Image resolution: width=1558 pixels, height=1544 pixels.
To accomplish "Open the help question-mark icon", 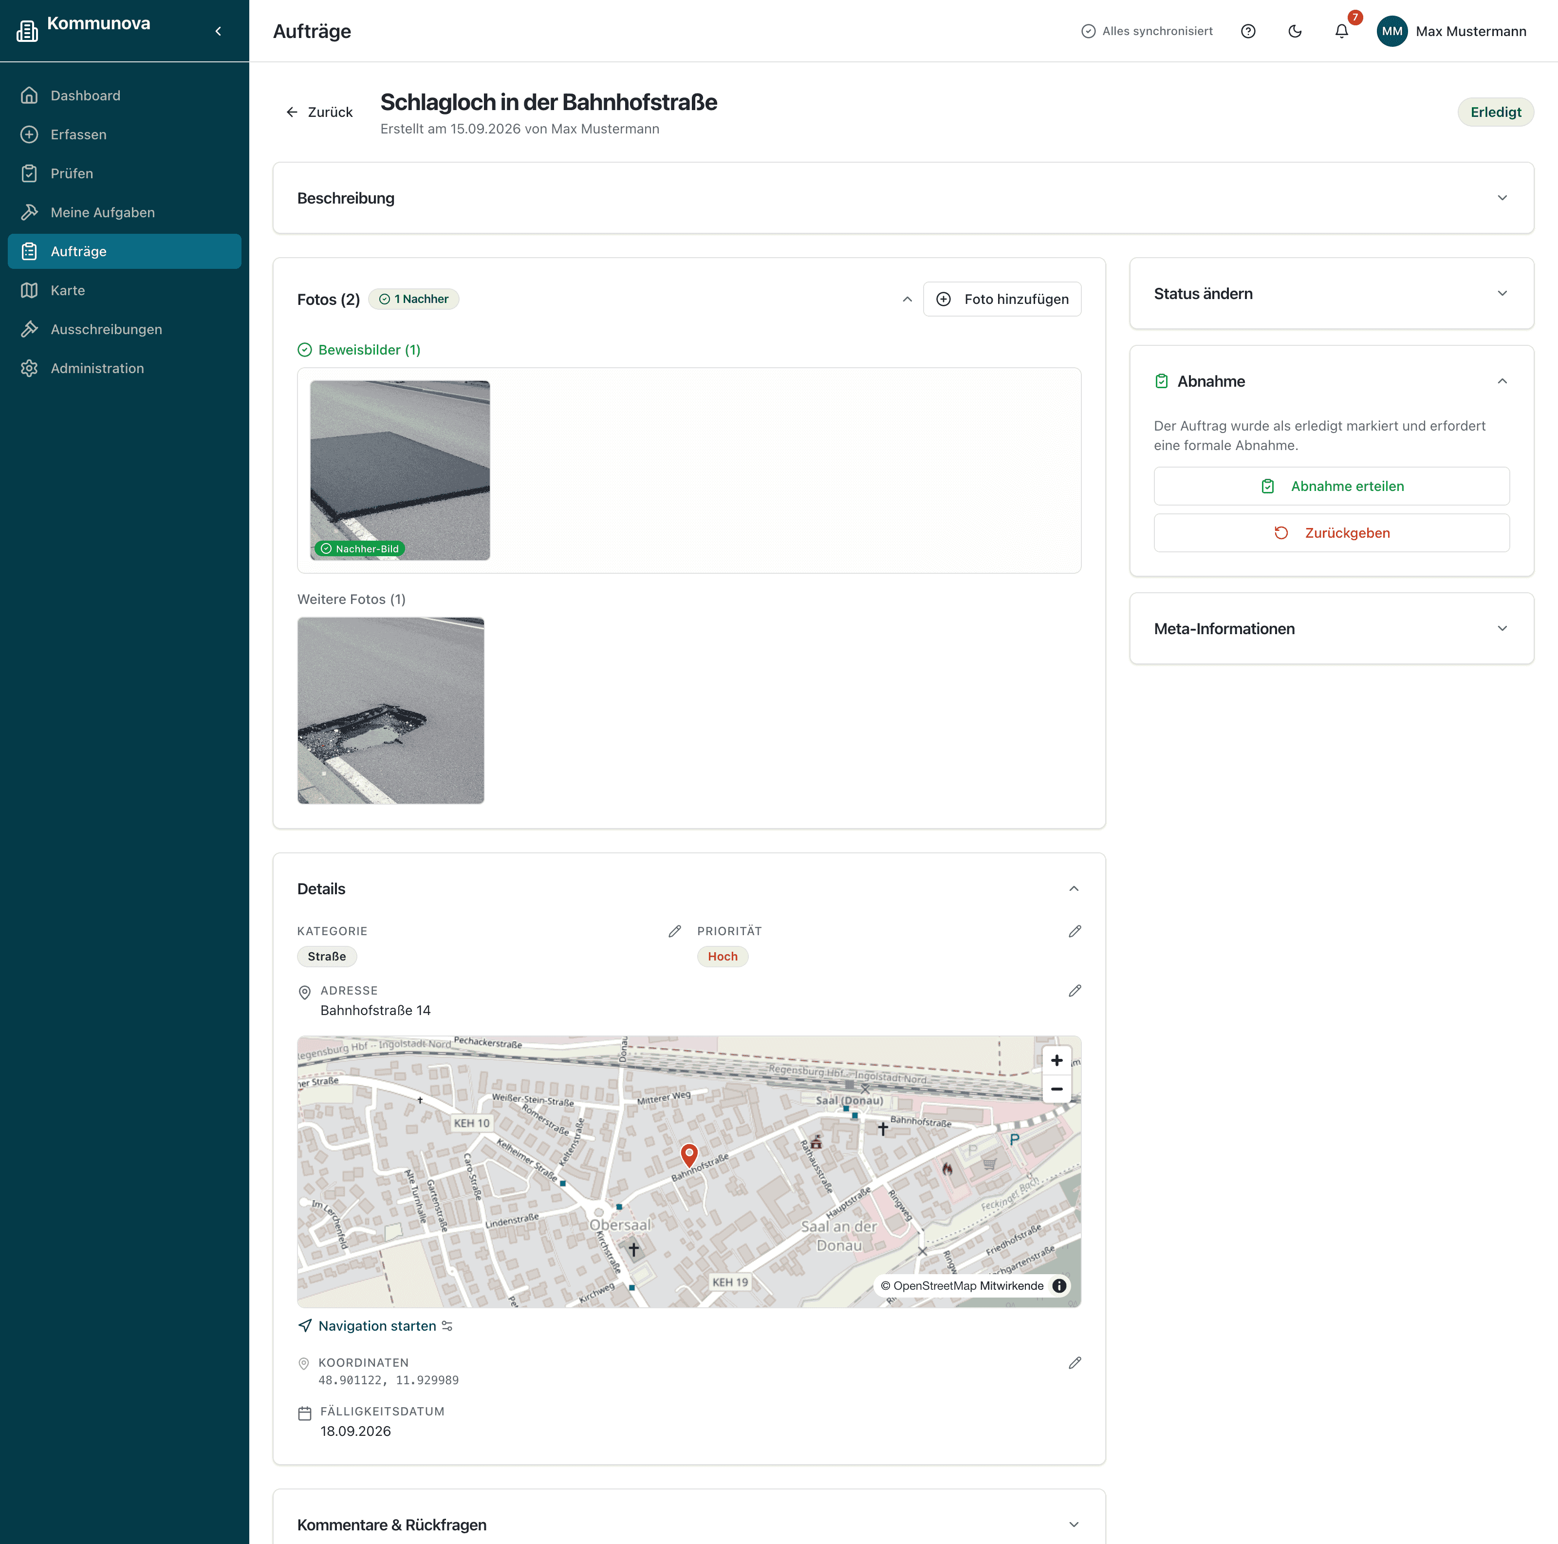I will (x=1247, y=32).
